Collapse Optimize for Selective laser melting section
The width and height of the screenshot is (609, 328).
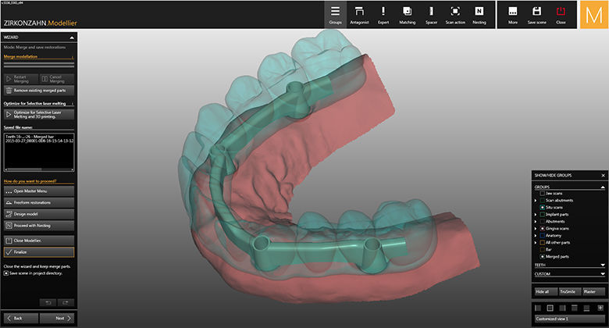click(x=73, y=104)
